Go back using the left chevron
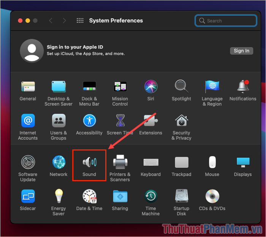The width and height of the screenshot is (266, 237). click(51, 21)
